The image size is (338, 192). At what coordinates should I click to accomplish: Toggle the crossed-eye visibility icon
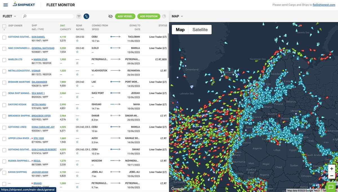pos(110,16)
